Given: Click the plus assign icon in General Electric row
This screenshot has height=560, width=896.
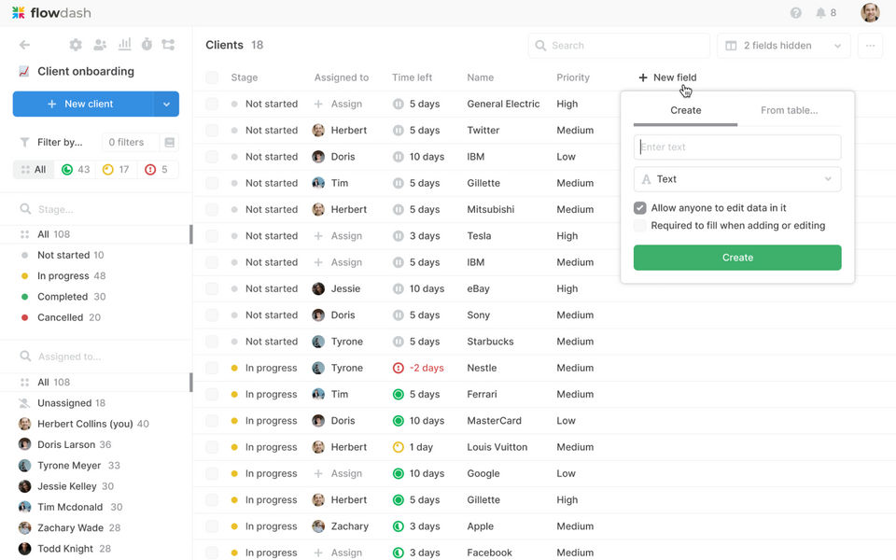Looking at the screenshot, I should click(318, 104).
